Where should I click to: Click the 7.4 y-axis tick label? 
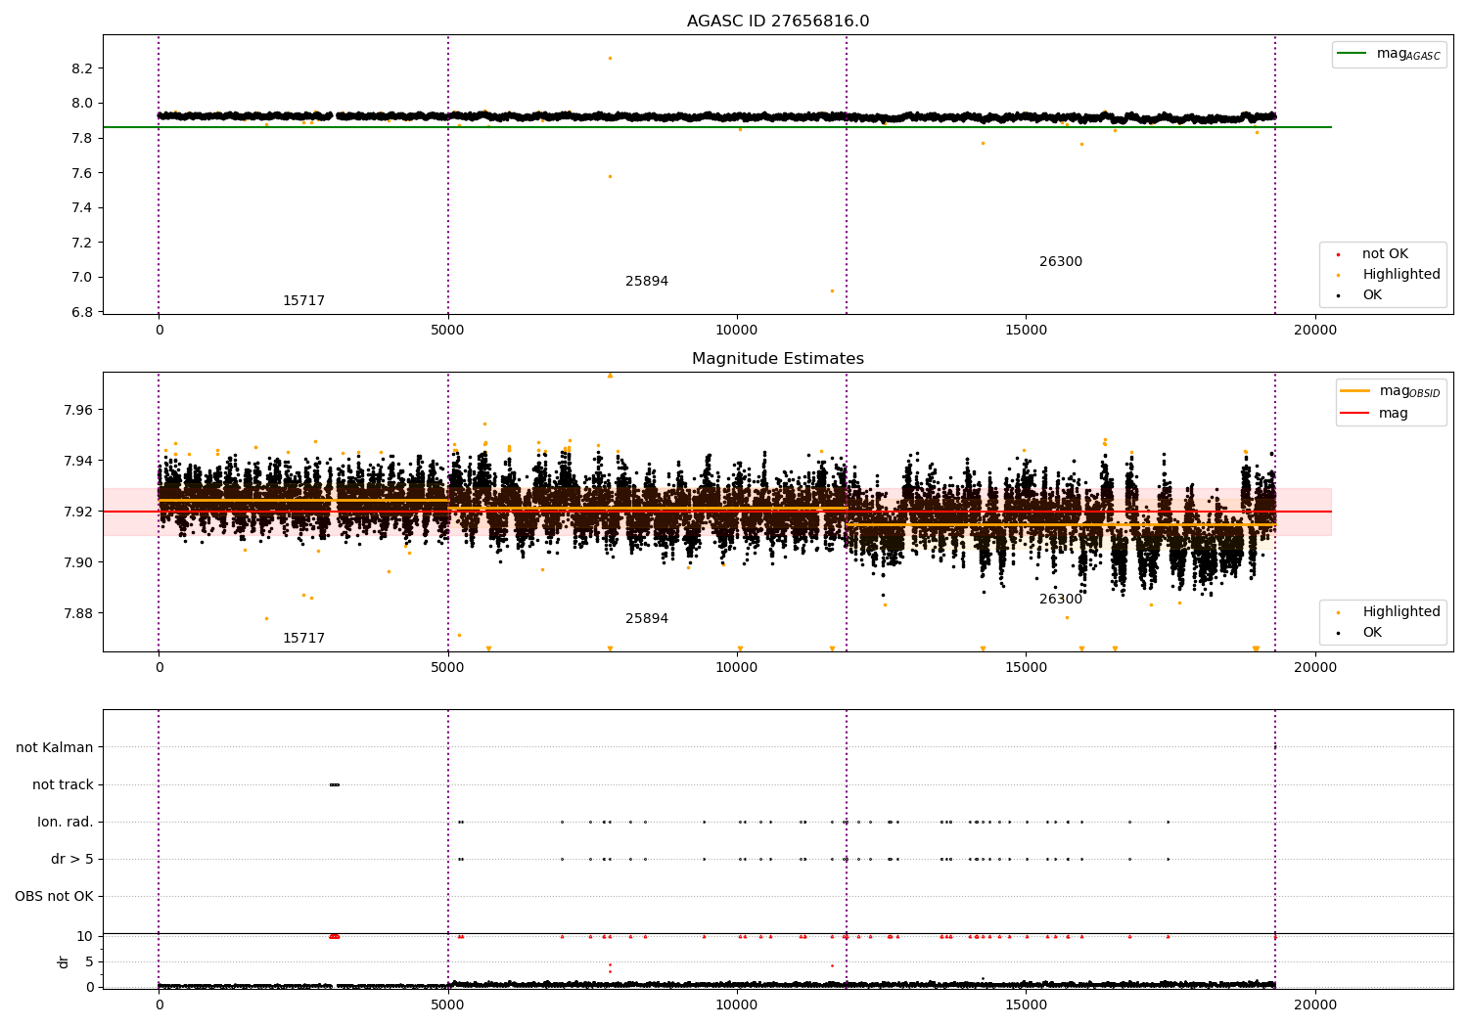click(82, 207)
